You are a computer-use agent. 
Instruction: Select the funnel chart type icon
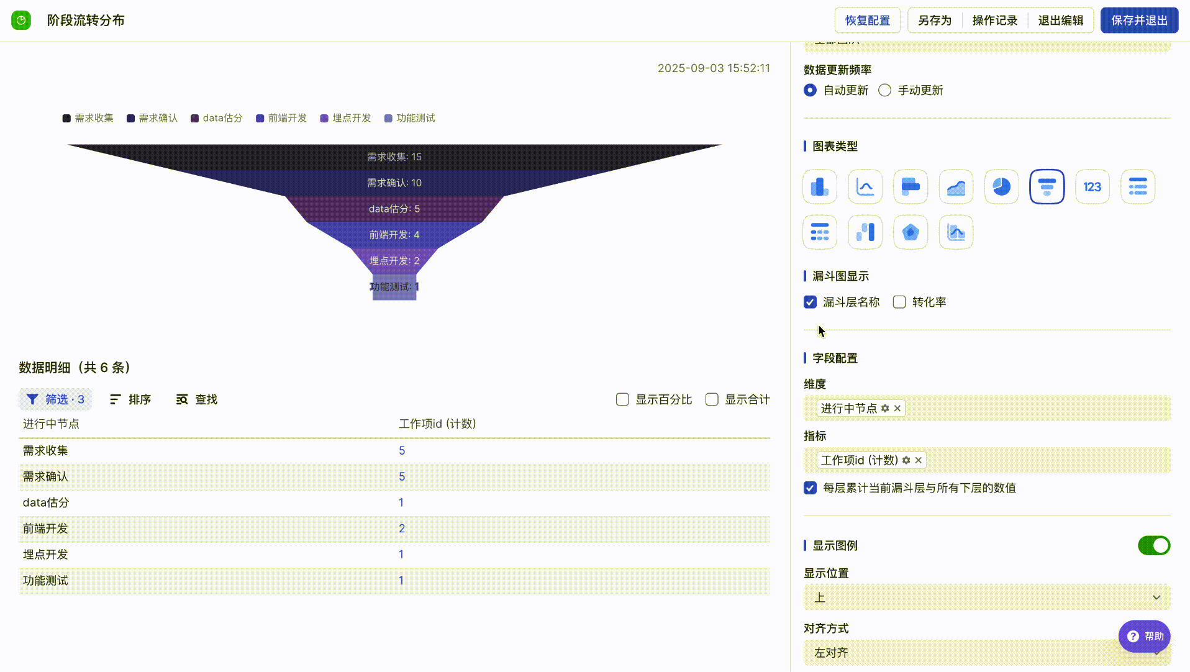pos(1047,186)
